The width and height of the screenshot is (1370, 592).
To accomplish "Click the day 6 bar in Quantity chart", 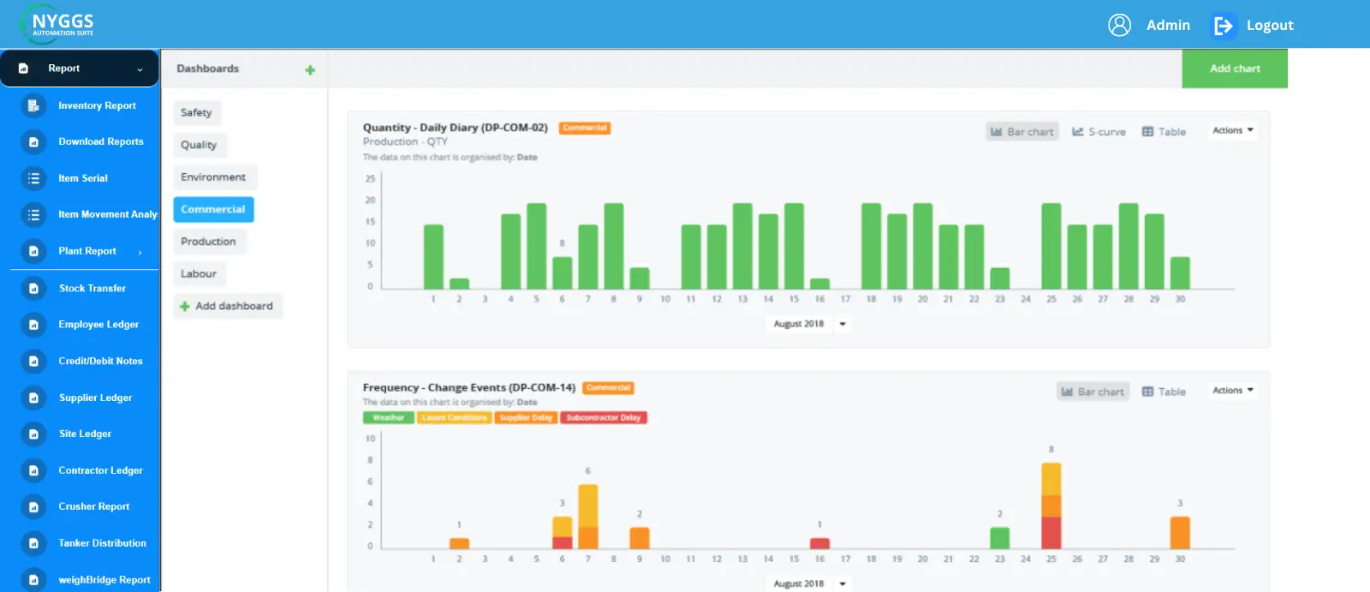I will pyautogui.click(x=563, y=272).
